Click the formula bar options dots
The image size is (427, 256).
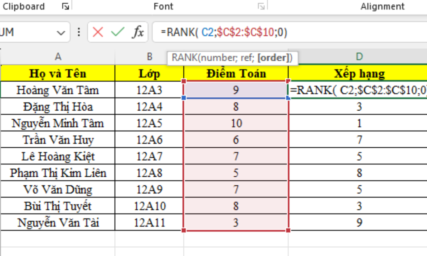tap(79, 32)
